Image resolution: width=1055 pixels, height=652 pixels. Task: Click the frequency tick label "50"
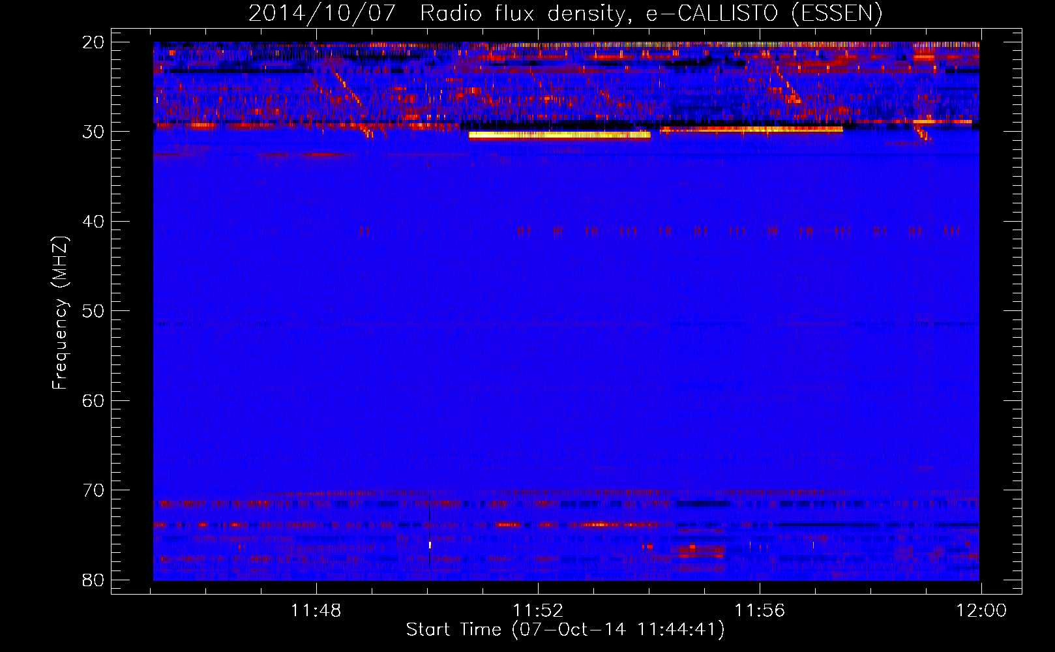[x=93, y=311]
